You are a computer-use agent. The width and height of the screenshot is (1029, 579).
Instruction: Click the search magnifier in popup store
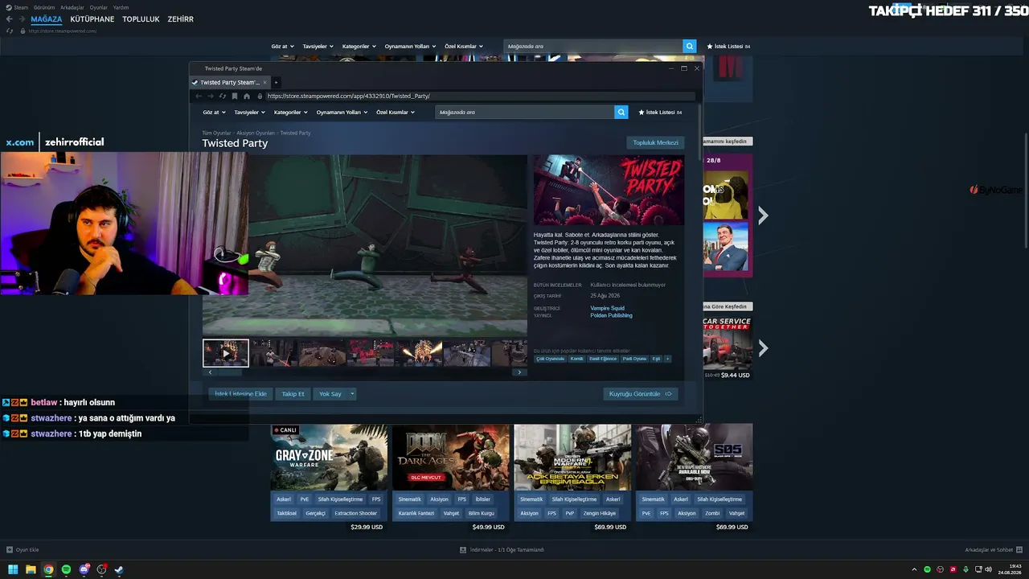point(621,113)
